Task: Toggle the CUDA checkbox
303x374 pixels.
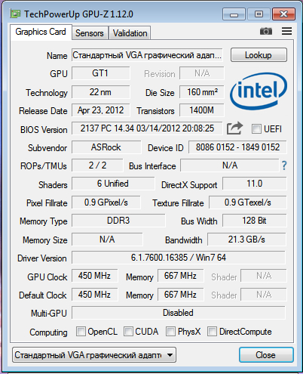Action: pyautogui.click(x=128, y=332)
